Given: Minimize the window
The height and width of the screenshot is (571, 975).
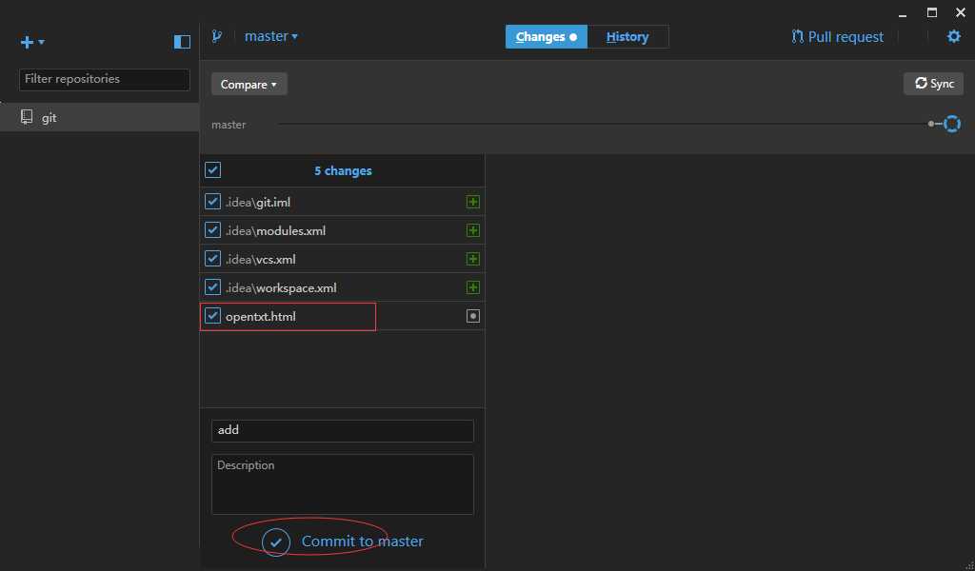Looking at the screenshot, I should click(903, 13).
